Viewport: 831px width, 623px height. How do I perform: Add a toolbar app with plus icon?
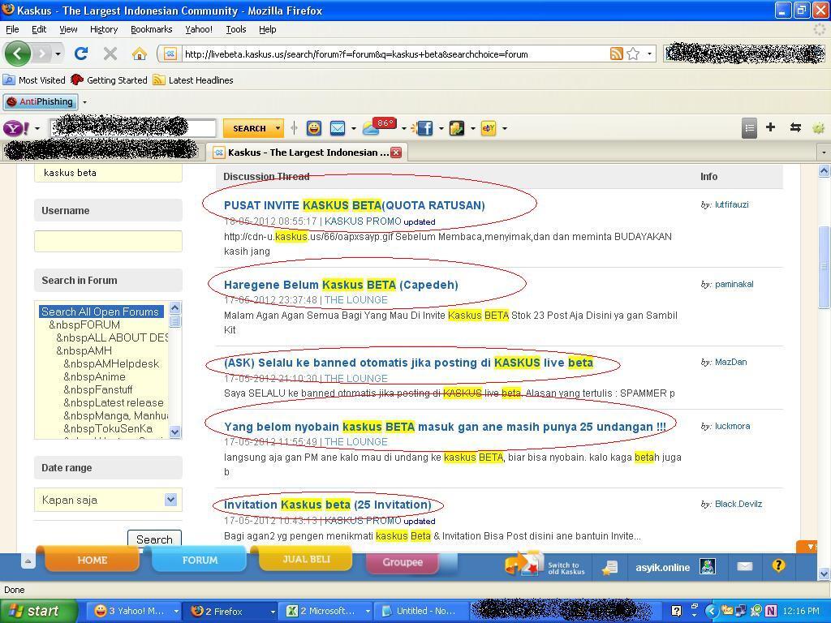coord(771,127)
